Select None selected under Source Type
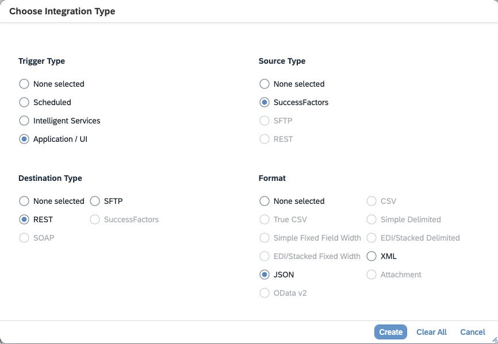Image resolution: width=498 pixels, height=344 pixels. [x=265, y=84]
